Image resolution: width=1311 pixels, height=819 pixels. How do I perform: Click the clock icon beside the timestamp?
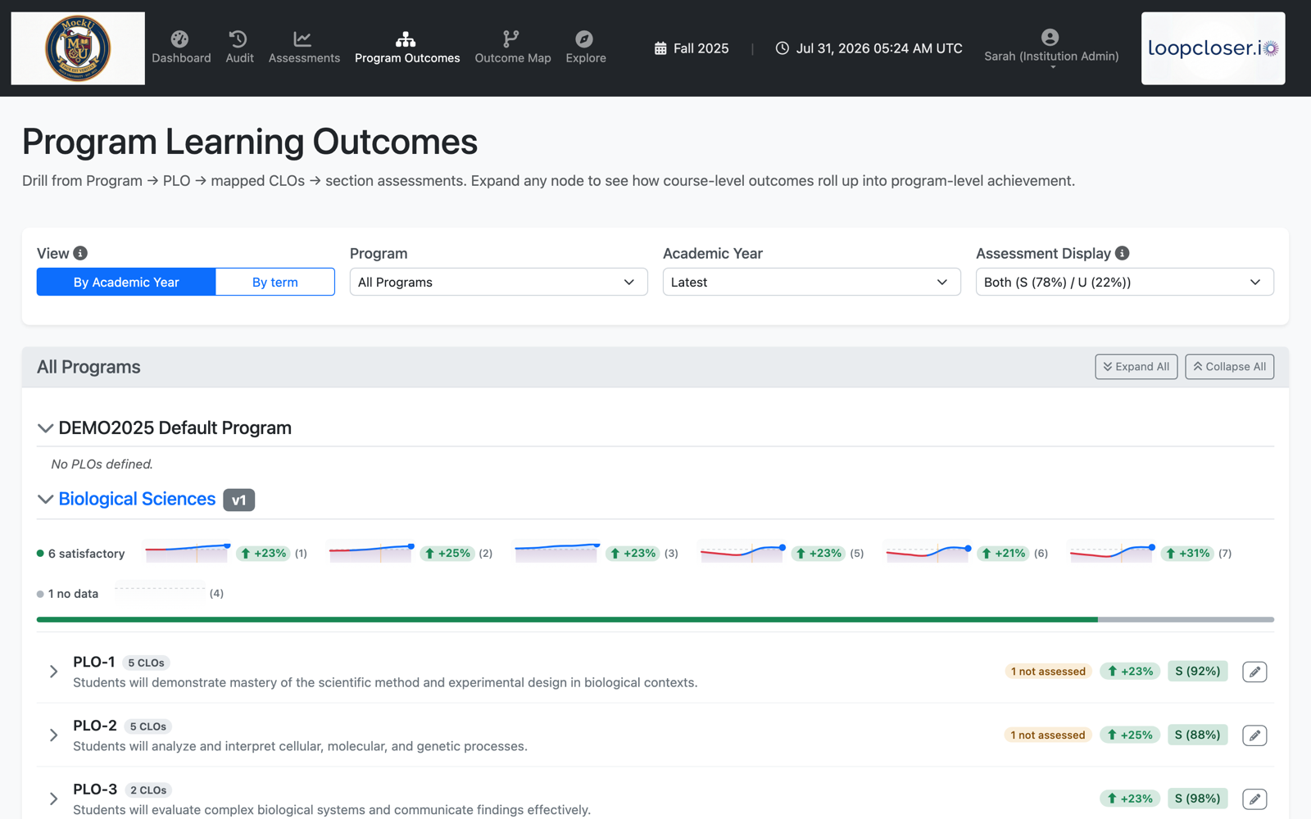point(783,48)
